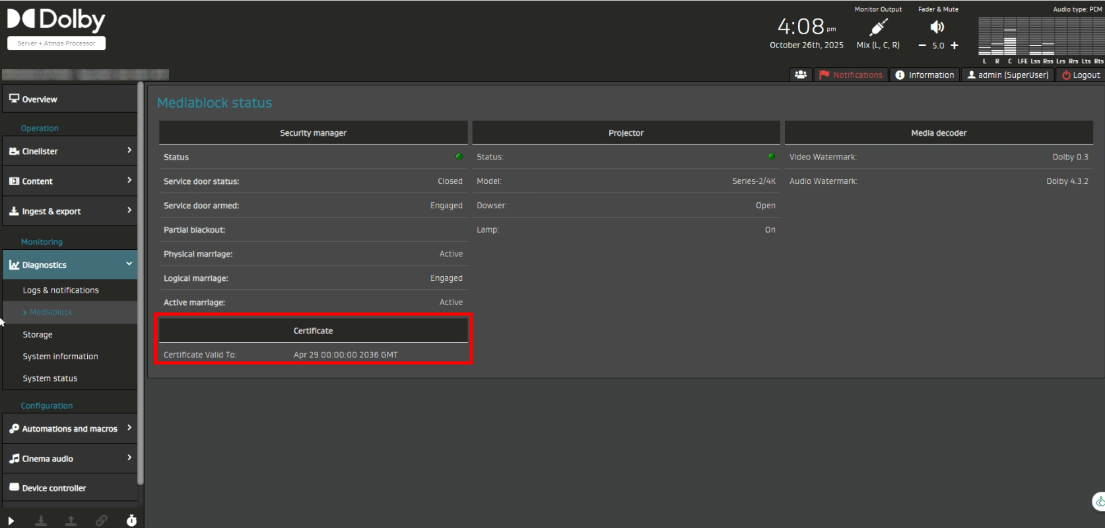
Task: Click the Monitor Output audio jack icon
Action: tap(878, 28)
